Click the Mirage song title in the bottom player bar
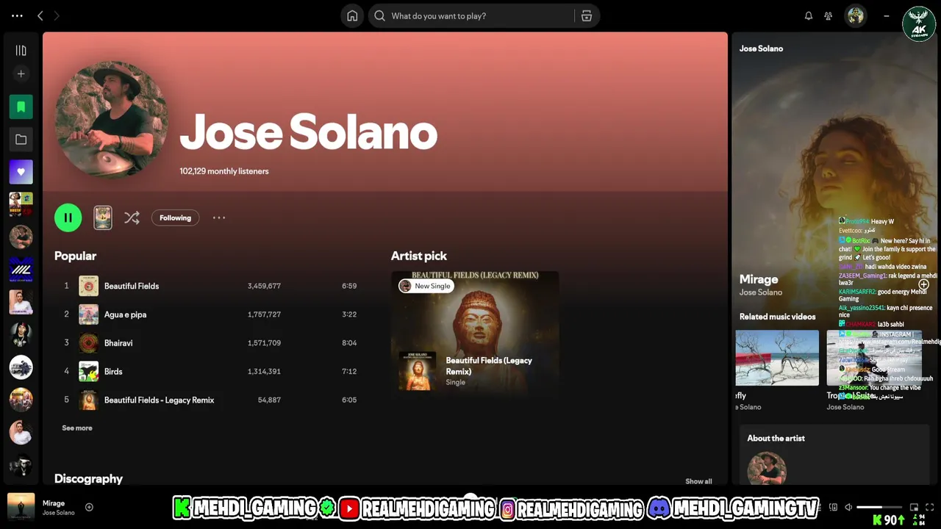 tap(54, 503)
